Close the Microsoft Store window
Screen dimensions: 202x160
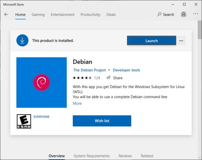(196, 4)
